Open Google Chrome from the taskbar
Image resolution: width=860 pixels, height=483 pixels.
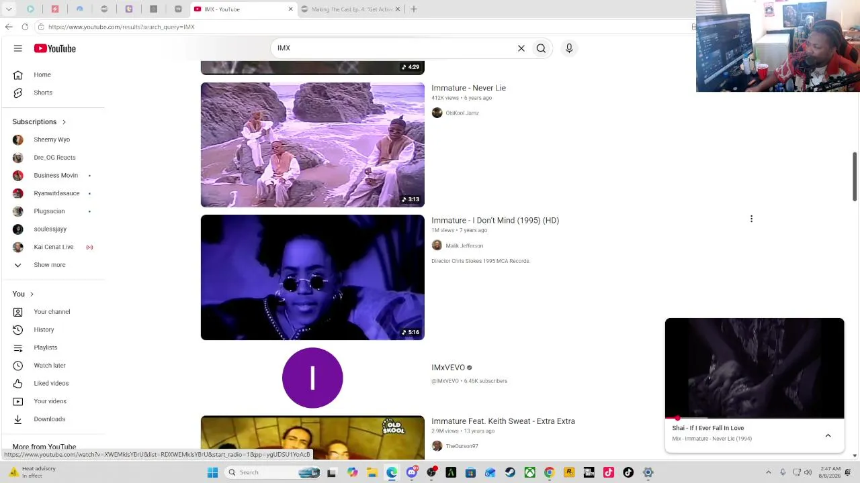pyautogui.click(x=549, y=472)
